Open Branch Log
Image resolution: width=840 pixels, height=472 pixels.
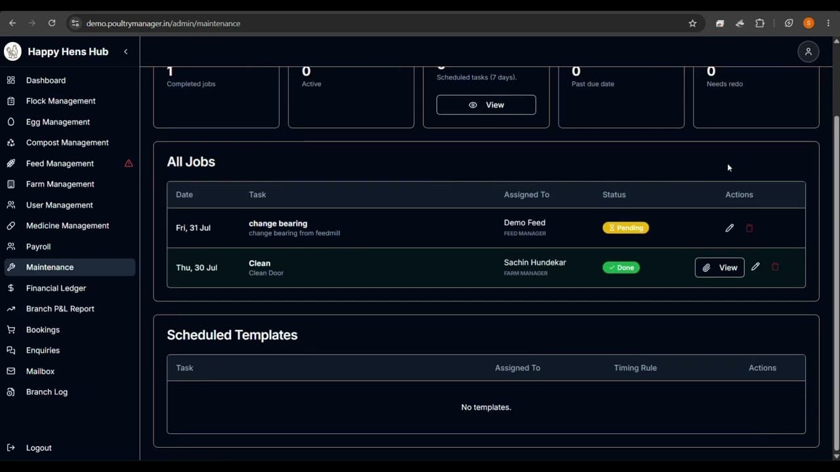70,392
